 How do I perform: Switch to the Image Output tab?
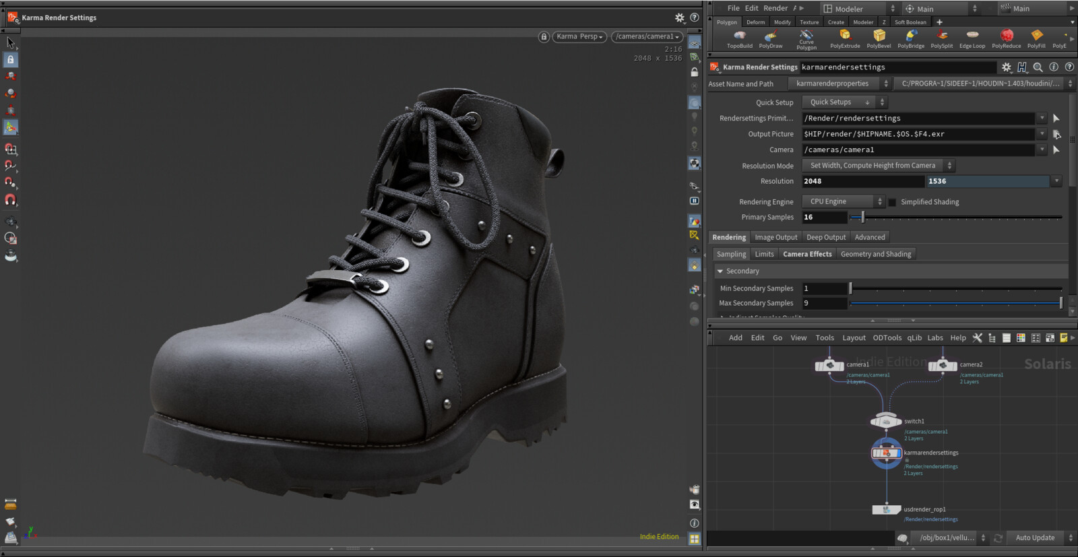click(775, 237)
